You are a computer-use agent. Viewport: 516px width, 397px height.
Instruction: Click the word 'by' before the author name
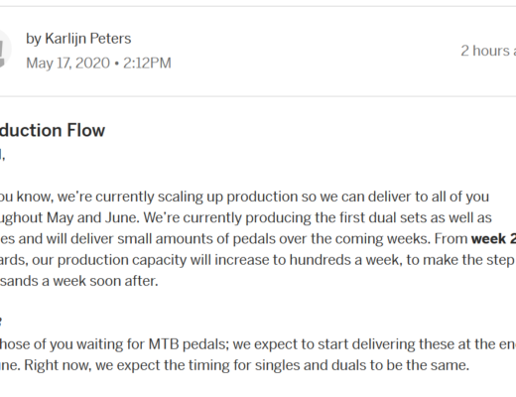34,39
